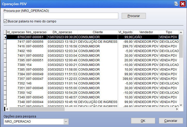Click vertical scrollbar down arrow
This screenshot has height=127, width=187.
(x=181, y=105)
